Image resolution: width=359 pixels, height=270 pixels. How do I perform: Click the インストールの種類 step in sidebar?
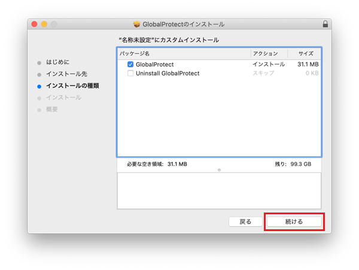[x=72, y=86]
